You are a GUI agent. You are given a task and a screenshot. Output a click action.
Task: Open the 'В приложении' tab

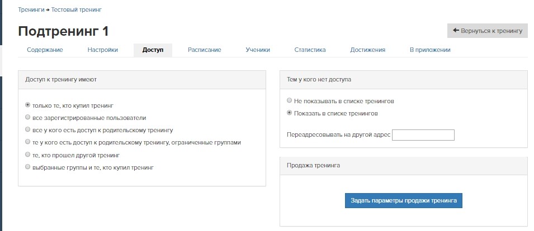(x=430, y=50)
